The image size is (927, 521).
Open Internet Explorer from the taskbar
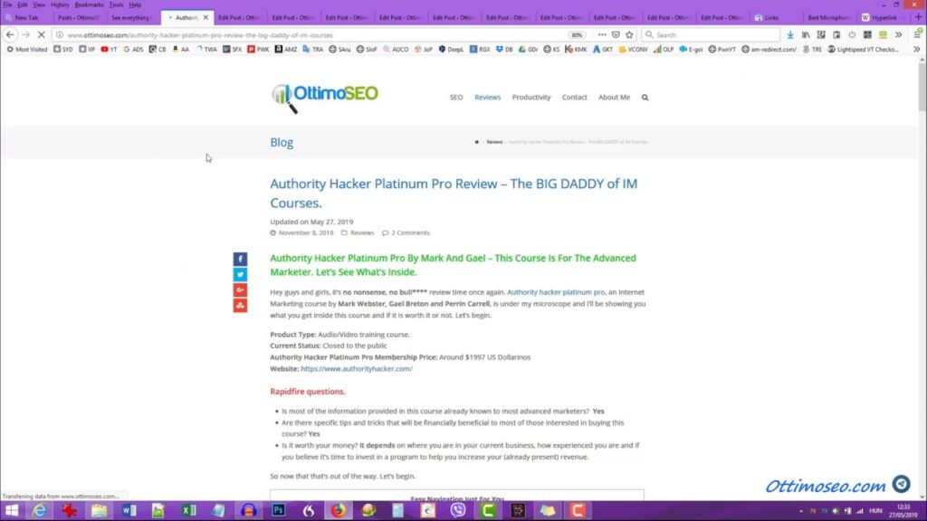point(39,510)
